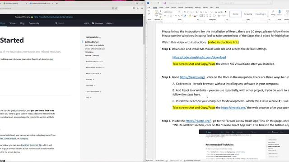The image size is (289, 162).
Task: Click the font color icon in Word
Action: [195, 16]
